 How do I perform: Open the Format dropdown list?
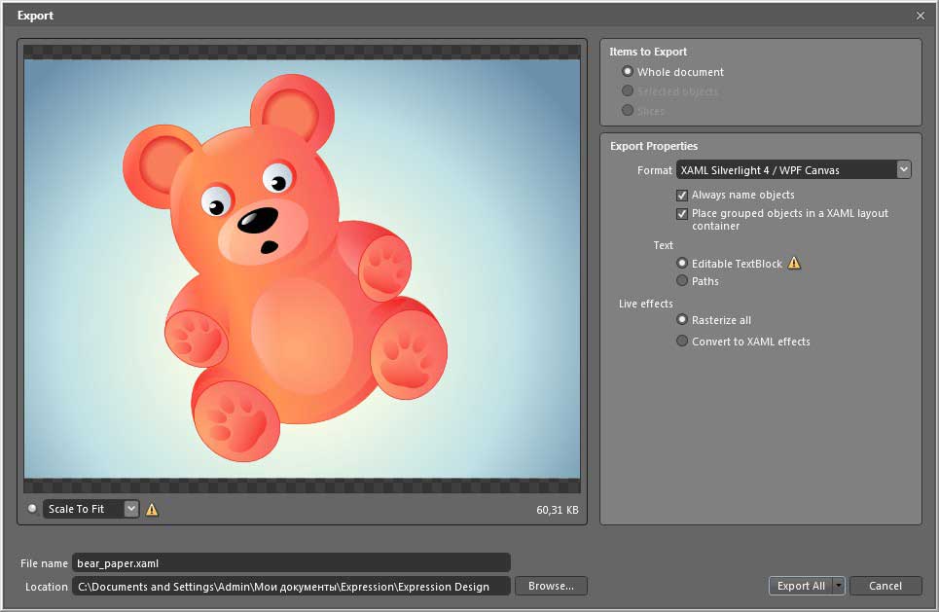pos(904,170)
